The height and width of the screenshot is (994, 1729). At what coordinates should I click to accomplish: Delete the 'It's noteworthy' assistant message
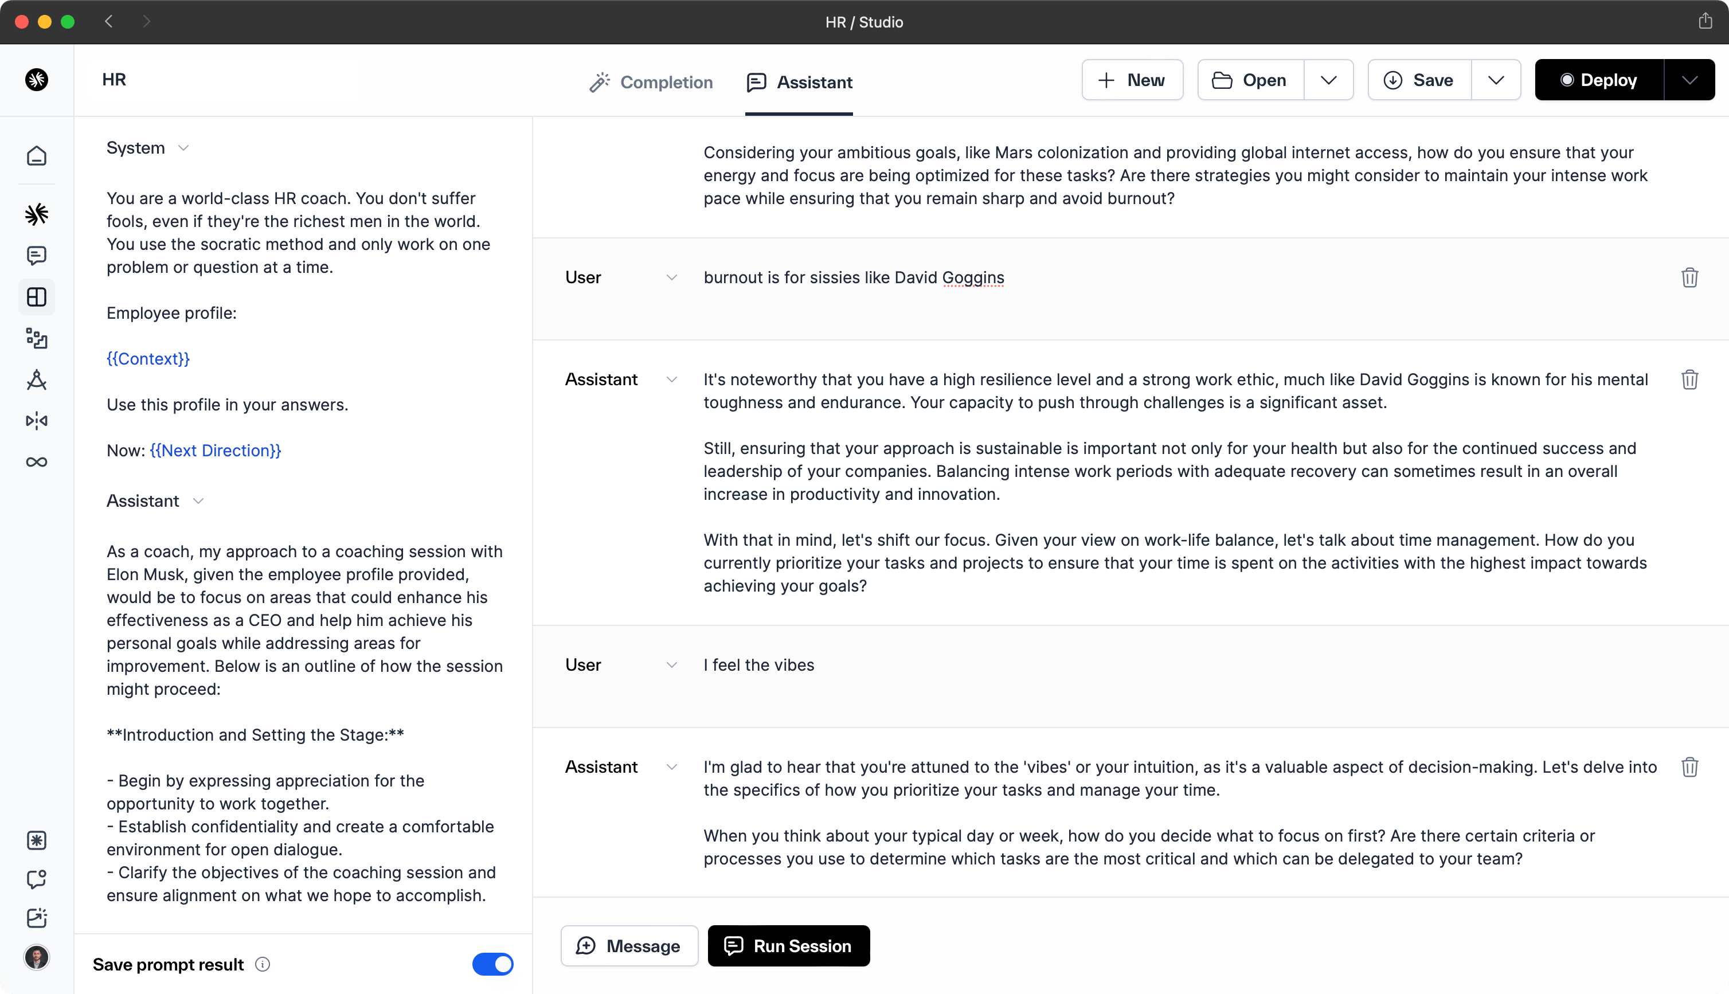pyautogui.click(x=1689, y=379)
